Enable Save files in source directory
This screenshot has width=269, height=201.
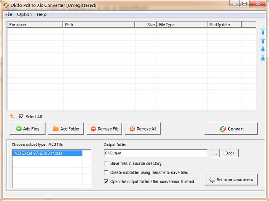[106, 164]
